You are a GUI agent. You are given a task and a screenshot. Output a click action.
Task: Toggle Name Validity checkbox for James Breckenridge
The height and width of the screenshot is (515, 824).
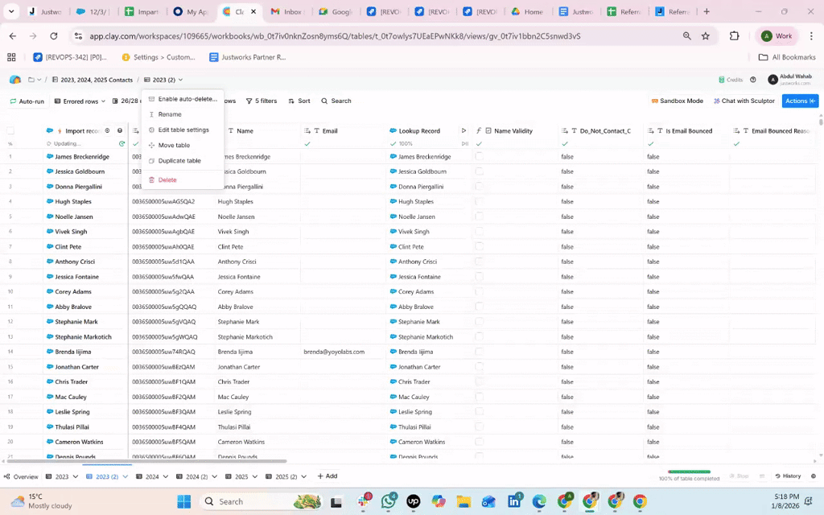click(480, 157)
